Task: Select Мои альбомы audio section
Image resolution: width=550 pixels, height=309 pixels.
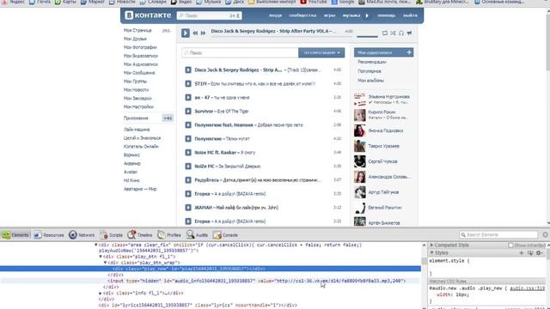Action: pos(370,81)
